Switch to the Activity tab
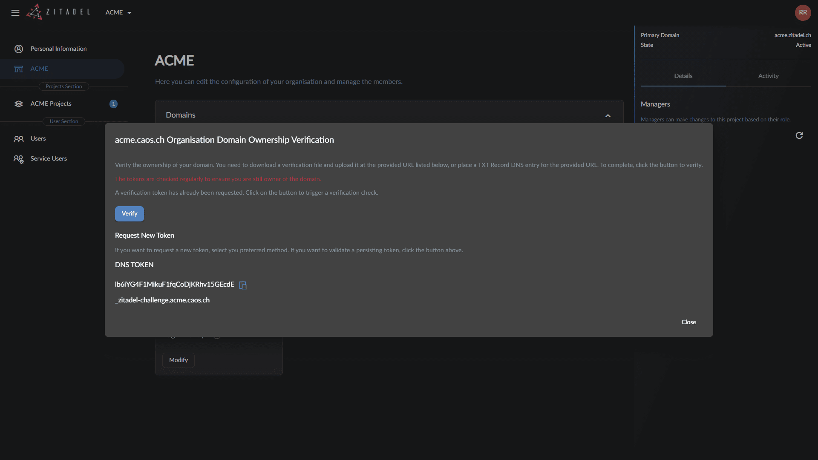818x460 pixels. (768, 76)
